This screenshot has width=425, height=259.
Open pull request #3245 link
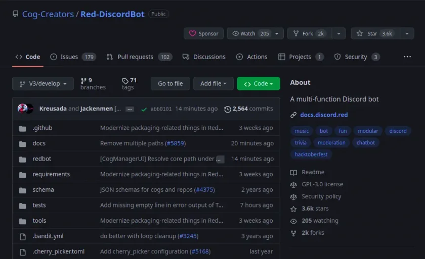tap(188, 236)
